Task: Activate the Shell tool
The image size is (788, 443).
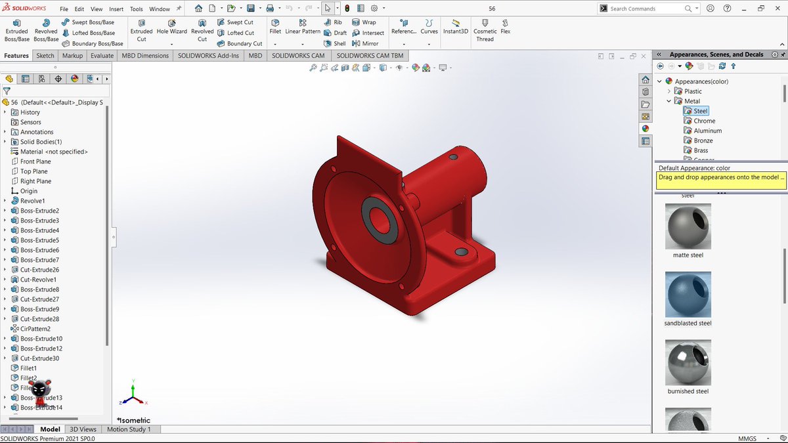Action: [335, 43]
